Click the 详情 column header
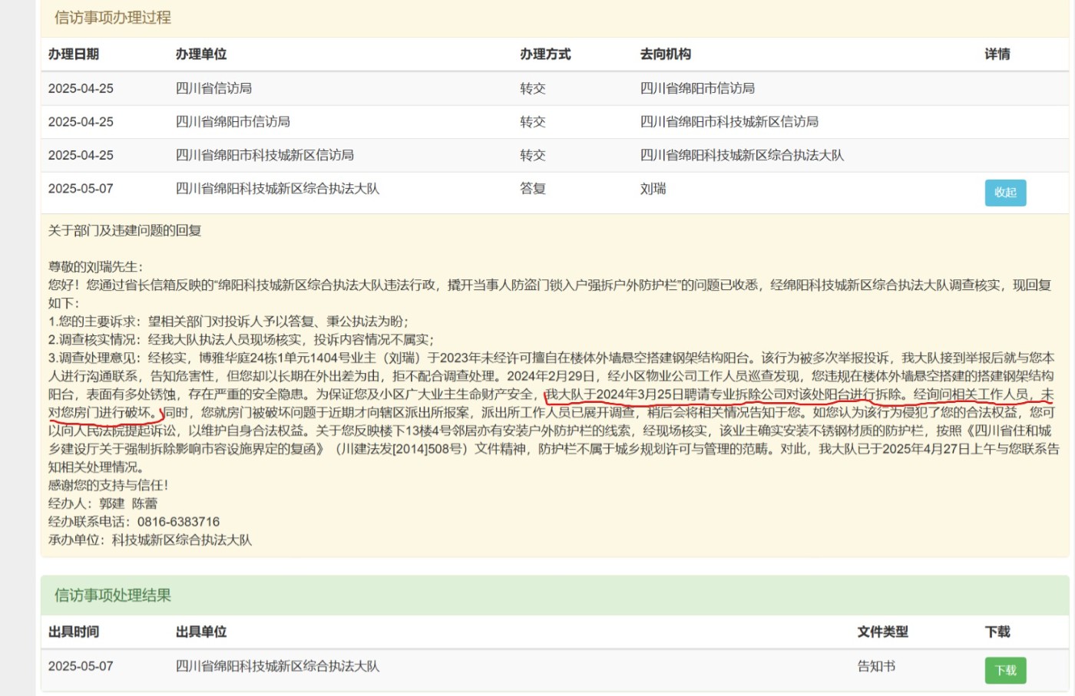1075x696 pixels. [997, 54]
